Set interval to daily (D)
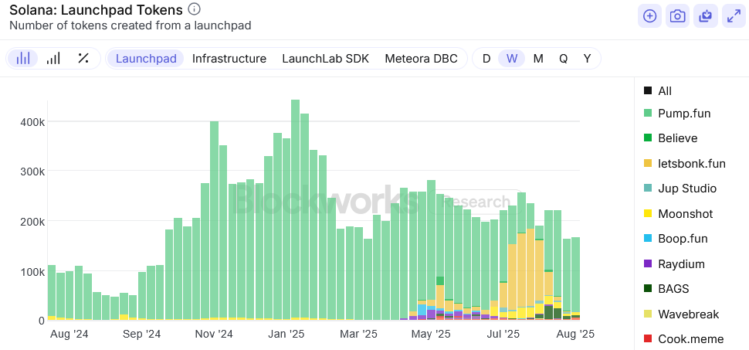Image resolution: width=749 pixels, height=350 pixels. point(486,59)
